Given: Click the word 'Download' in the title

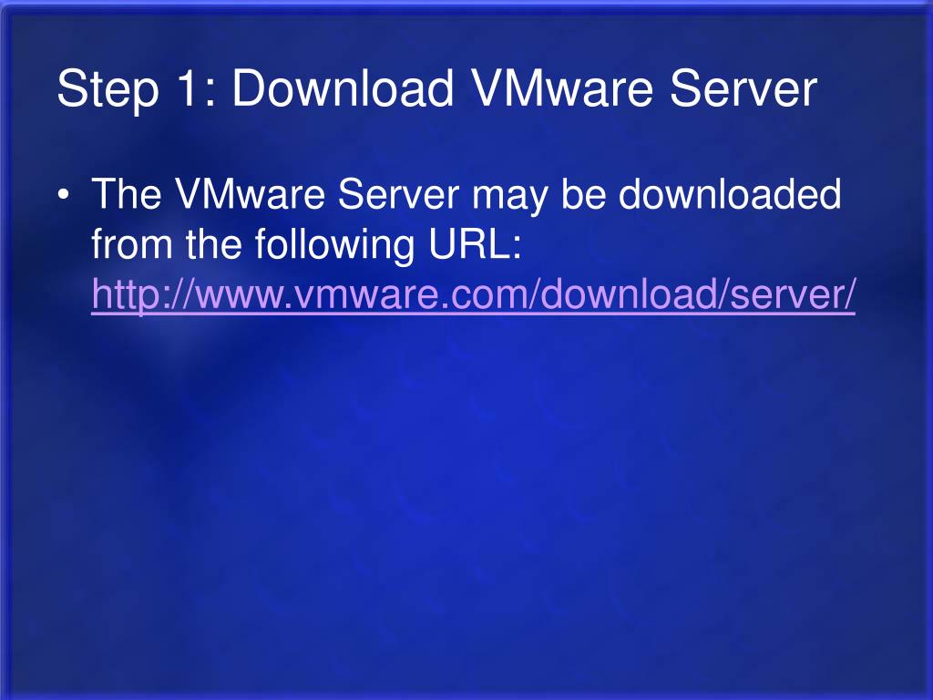Looking at the screenshot, I should tap(343, 88).
